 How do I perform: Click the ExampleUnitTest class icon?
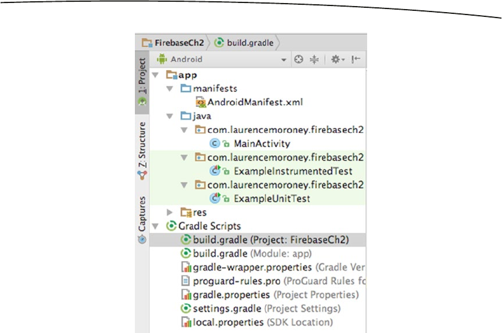(215, 198)
